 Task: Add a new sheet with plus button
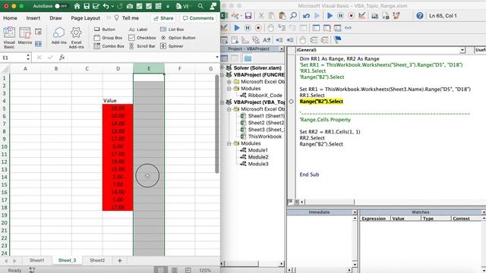(120, 261)
